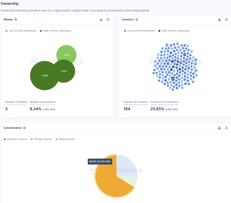Expand the Whales chart to fullscreen
231x203 pixels.
point(108,20)
